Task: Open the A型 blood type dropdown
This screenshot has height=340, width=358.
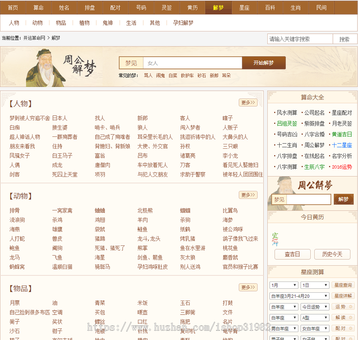Action: 315,317
